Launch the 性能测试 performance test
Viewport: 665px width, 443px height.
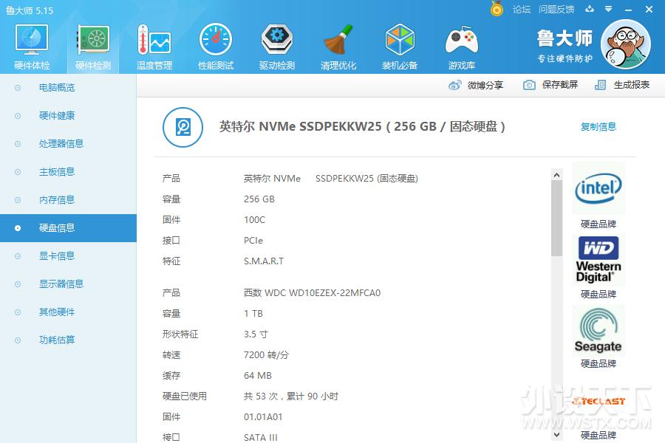click(215, 44)
